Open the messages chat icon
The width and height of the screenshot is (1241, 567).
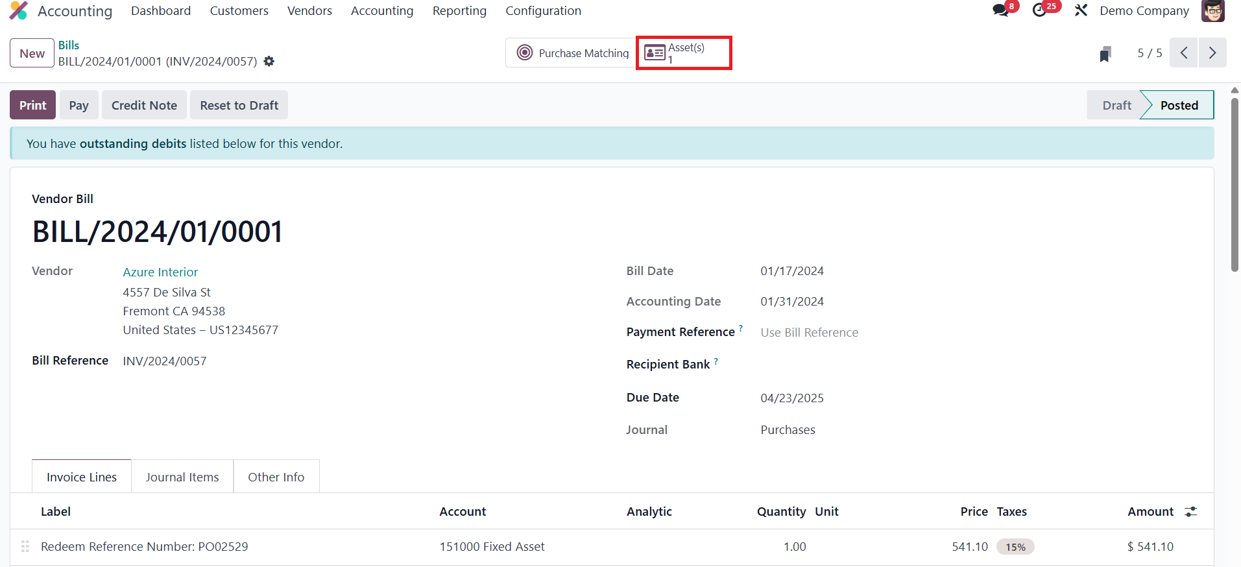pyautogui.click(x=1001, y=11)
